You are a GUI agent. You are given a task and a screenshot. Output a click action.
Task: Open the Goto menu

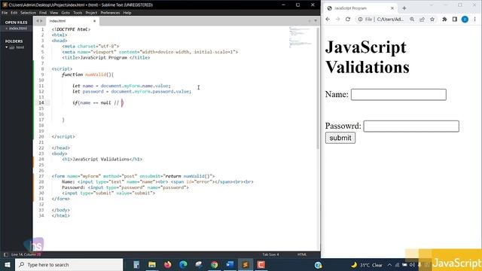66,13
